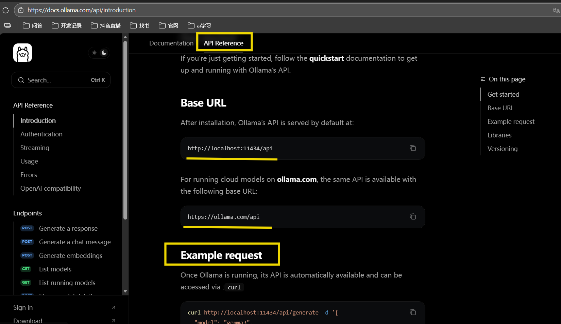Image resolution: width=561 pixels, height=324 pixels.
Task: Open the 抖音直播 bookmarks folder
Action: click(106, 25)
